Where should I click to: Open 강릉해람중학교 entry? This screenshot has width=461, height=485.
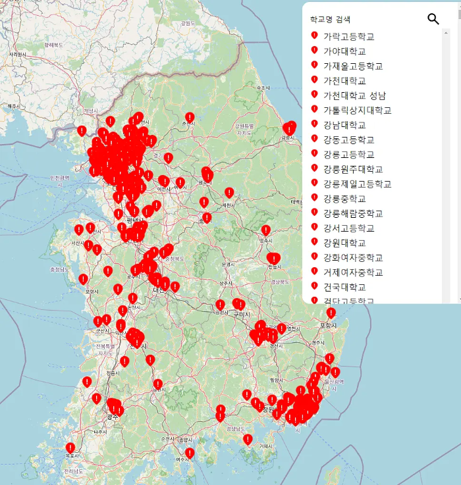click(353, 213)
